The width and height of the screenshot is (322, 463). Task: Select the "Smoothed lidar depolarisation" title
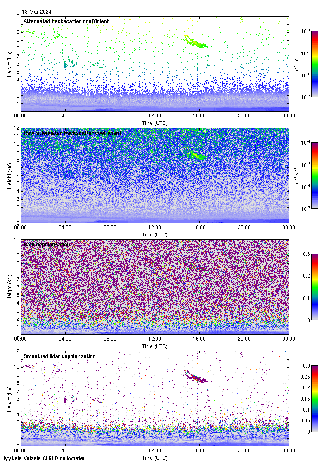(59, 356)
